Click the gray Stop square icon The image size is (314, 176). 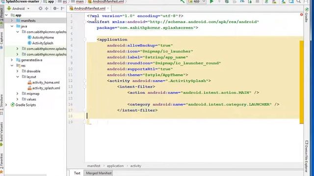[257, 1]
